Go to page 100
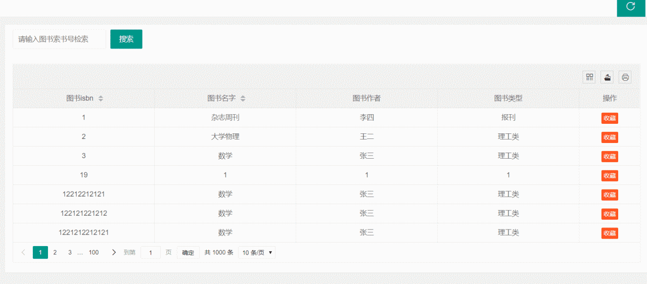This screenshot has width=647, height=284. coord(94,252)
